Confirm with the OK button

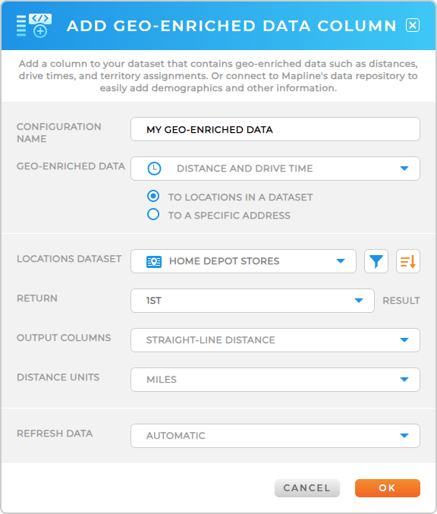[388, 488]
